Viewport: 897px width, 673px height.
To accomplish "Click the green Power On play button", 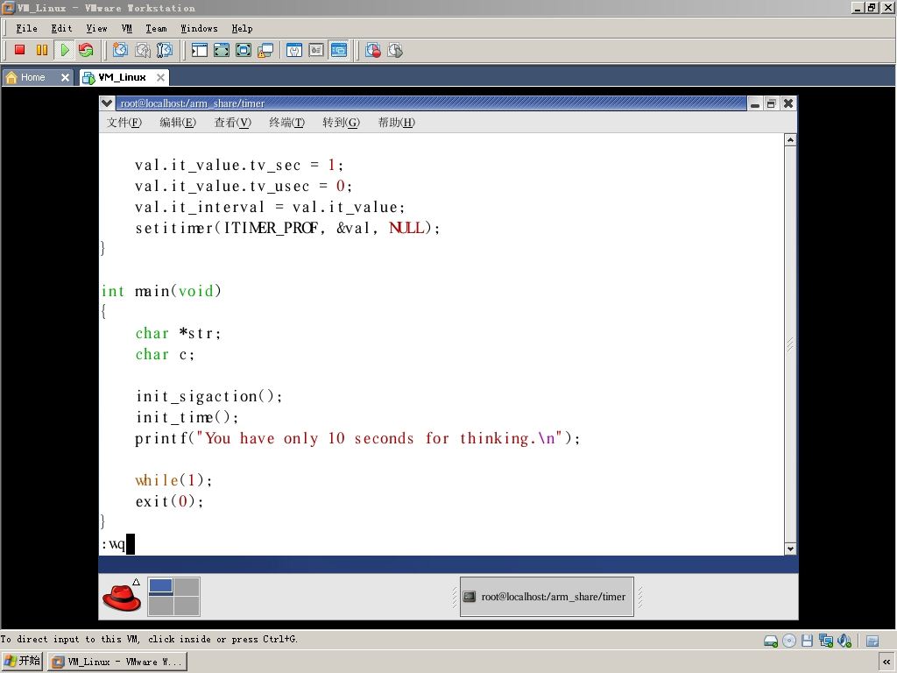I will [64, 50].
